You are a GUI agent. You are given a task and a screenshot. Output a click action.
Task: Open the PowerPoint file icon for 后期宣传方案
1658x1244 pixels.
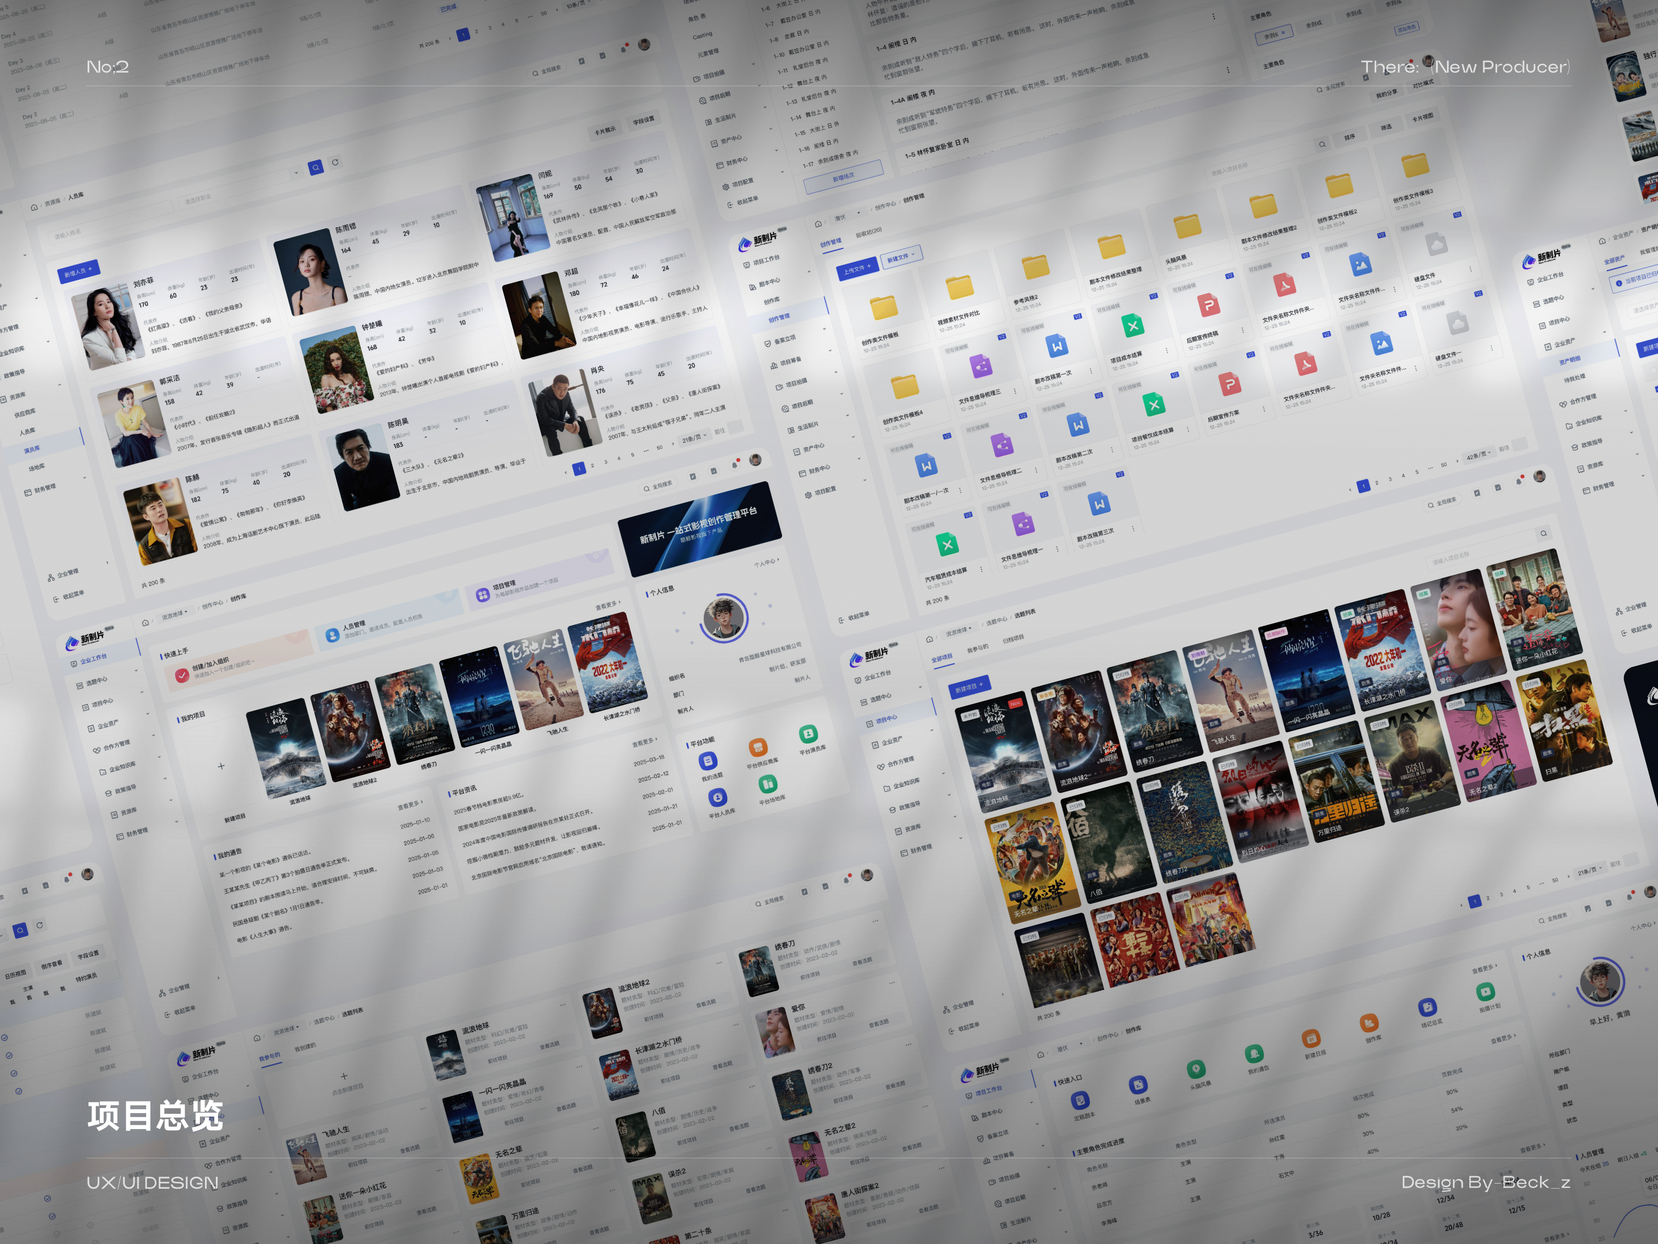1229,385
